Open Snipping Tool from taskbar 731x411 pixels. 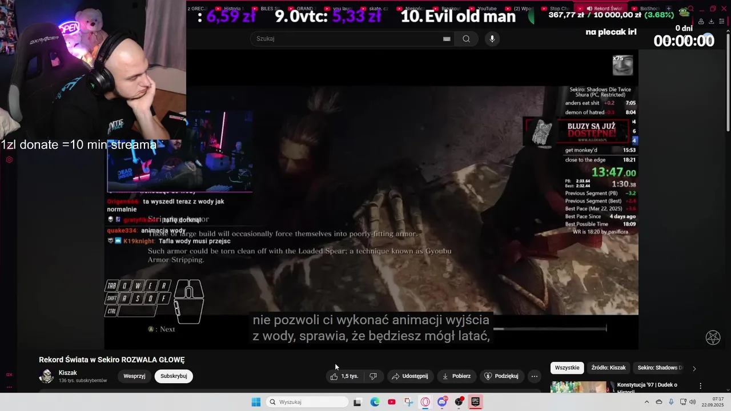click(408, 402)
